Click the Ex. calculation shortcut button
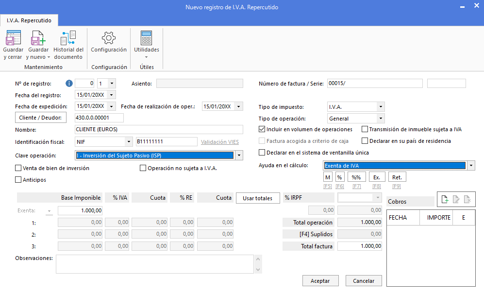Viewport: 484px width, 294px height. coord(376,177)
